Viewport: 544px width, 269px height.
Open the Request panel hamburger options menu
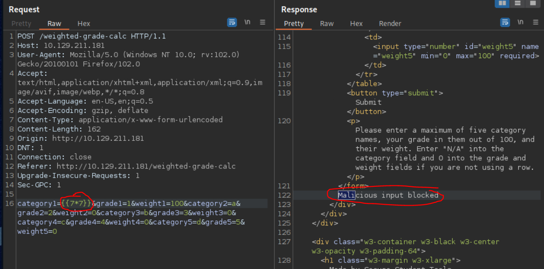pyautogui.click(x=263, y=22)
